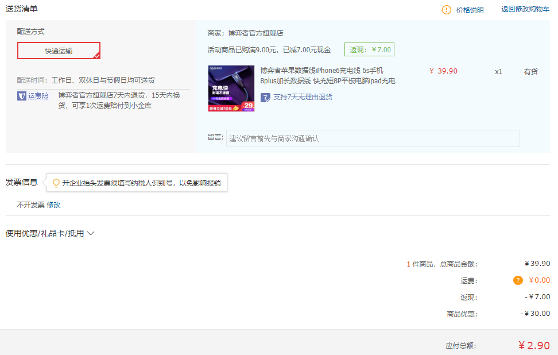Select the 快递运输 delivery option
The image size is (558, 355).
coord(59,51)
